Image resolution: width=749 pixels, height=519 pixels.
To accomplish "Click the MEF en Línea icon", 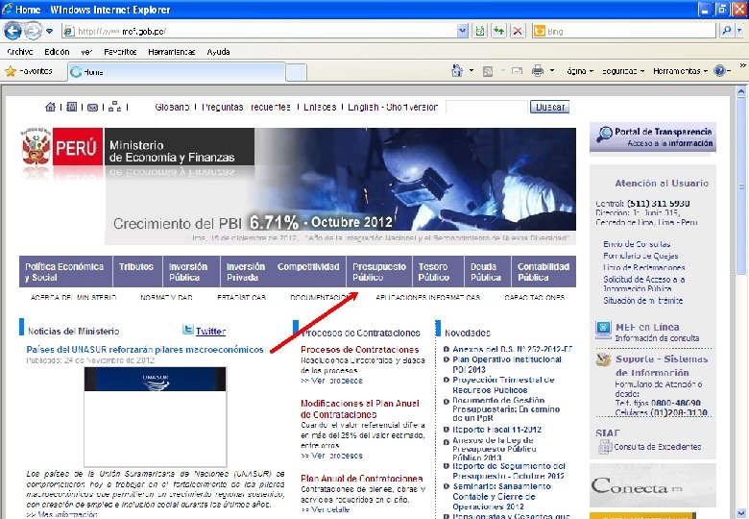I will click(603, 330).
